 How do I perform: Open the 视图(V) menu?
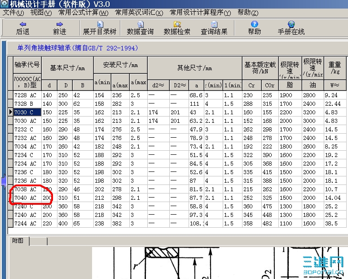(x=41, y=13)
